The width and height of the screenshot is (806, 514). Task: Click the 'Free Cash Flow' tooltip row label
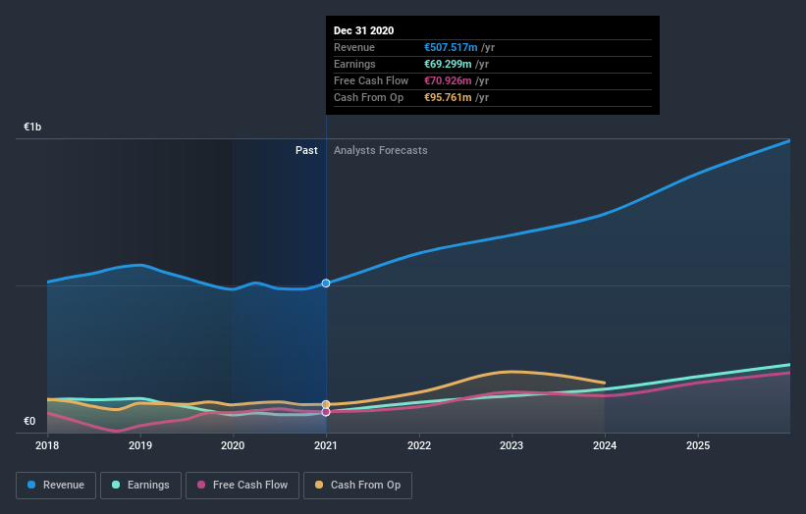pos(371,80)
